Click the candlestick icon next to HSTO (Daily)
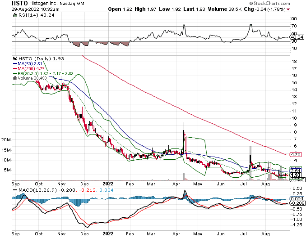This screenshot has width=306, height=238. (x=15, y=58)
